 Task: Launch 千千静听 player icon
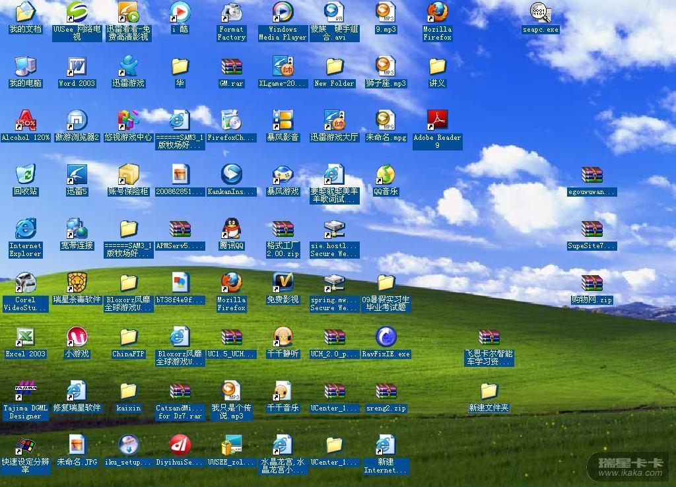click(x=283, y=337)
